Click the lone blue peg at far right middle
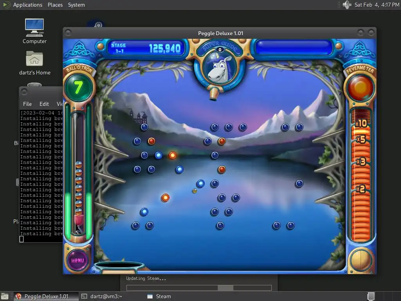 pos(299,183)
